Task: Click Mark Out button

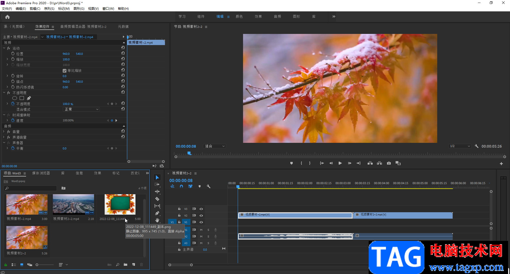Action: (x=310, y=163)
